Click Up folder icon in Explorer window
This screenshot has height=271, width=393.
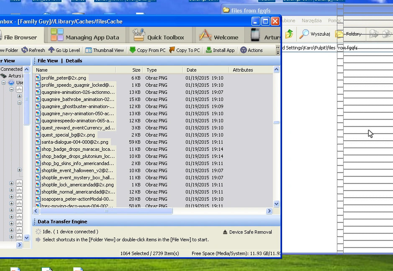289,34
